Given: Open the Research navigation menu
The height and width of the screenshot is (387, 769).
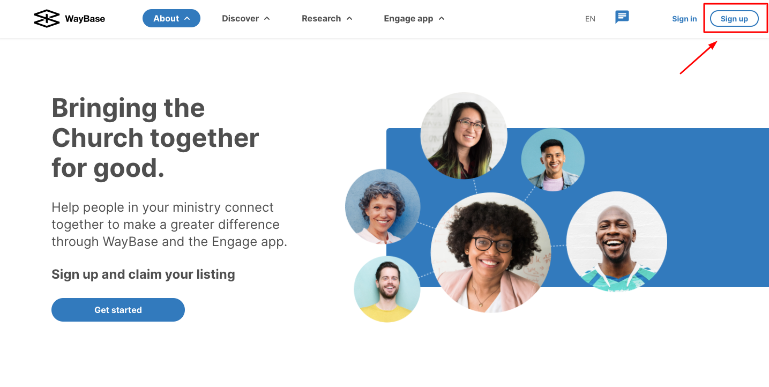Looking at the screenshot, I should point(327,18).
